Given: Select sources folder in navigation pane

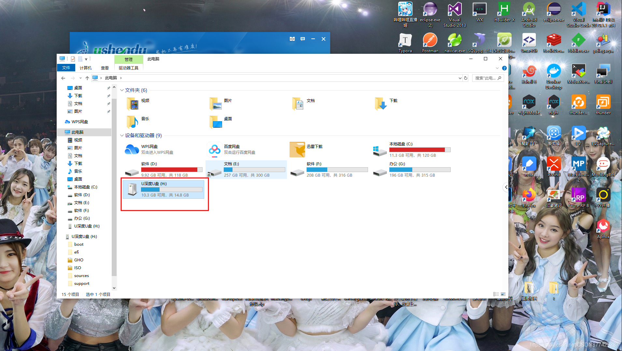Looking at the screenshot, I should click(x=81, y=275).
